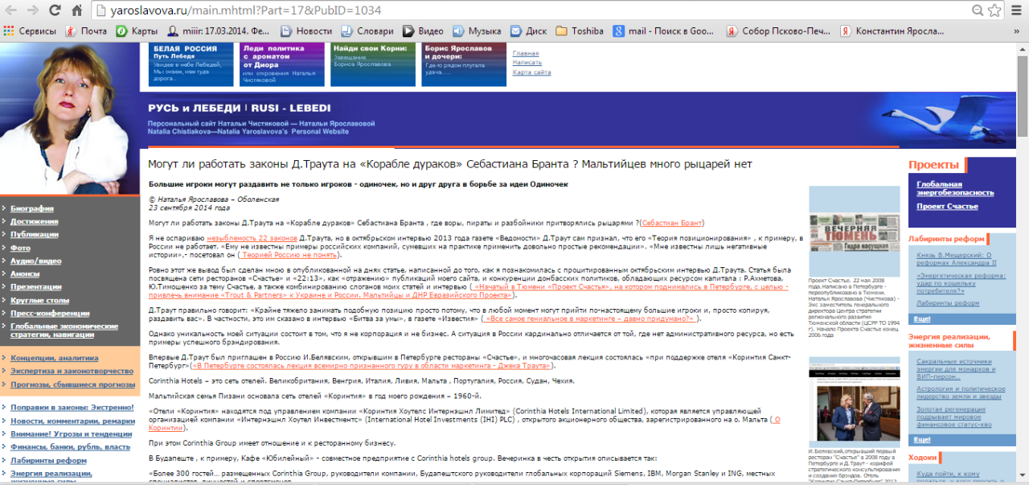Screen dimensions: 1029x485
Task: Open Круглые столы in the left menu
Action: click(x=40, y=300)
